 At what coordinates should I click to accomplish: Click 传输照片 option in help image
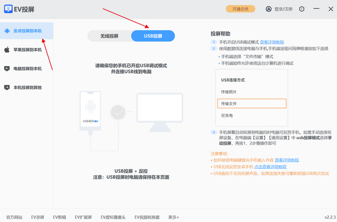(229, 92)
